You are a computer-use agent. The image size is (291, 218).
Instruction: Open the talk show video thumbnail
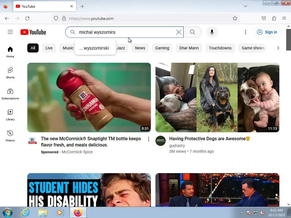pos(217,190)
